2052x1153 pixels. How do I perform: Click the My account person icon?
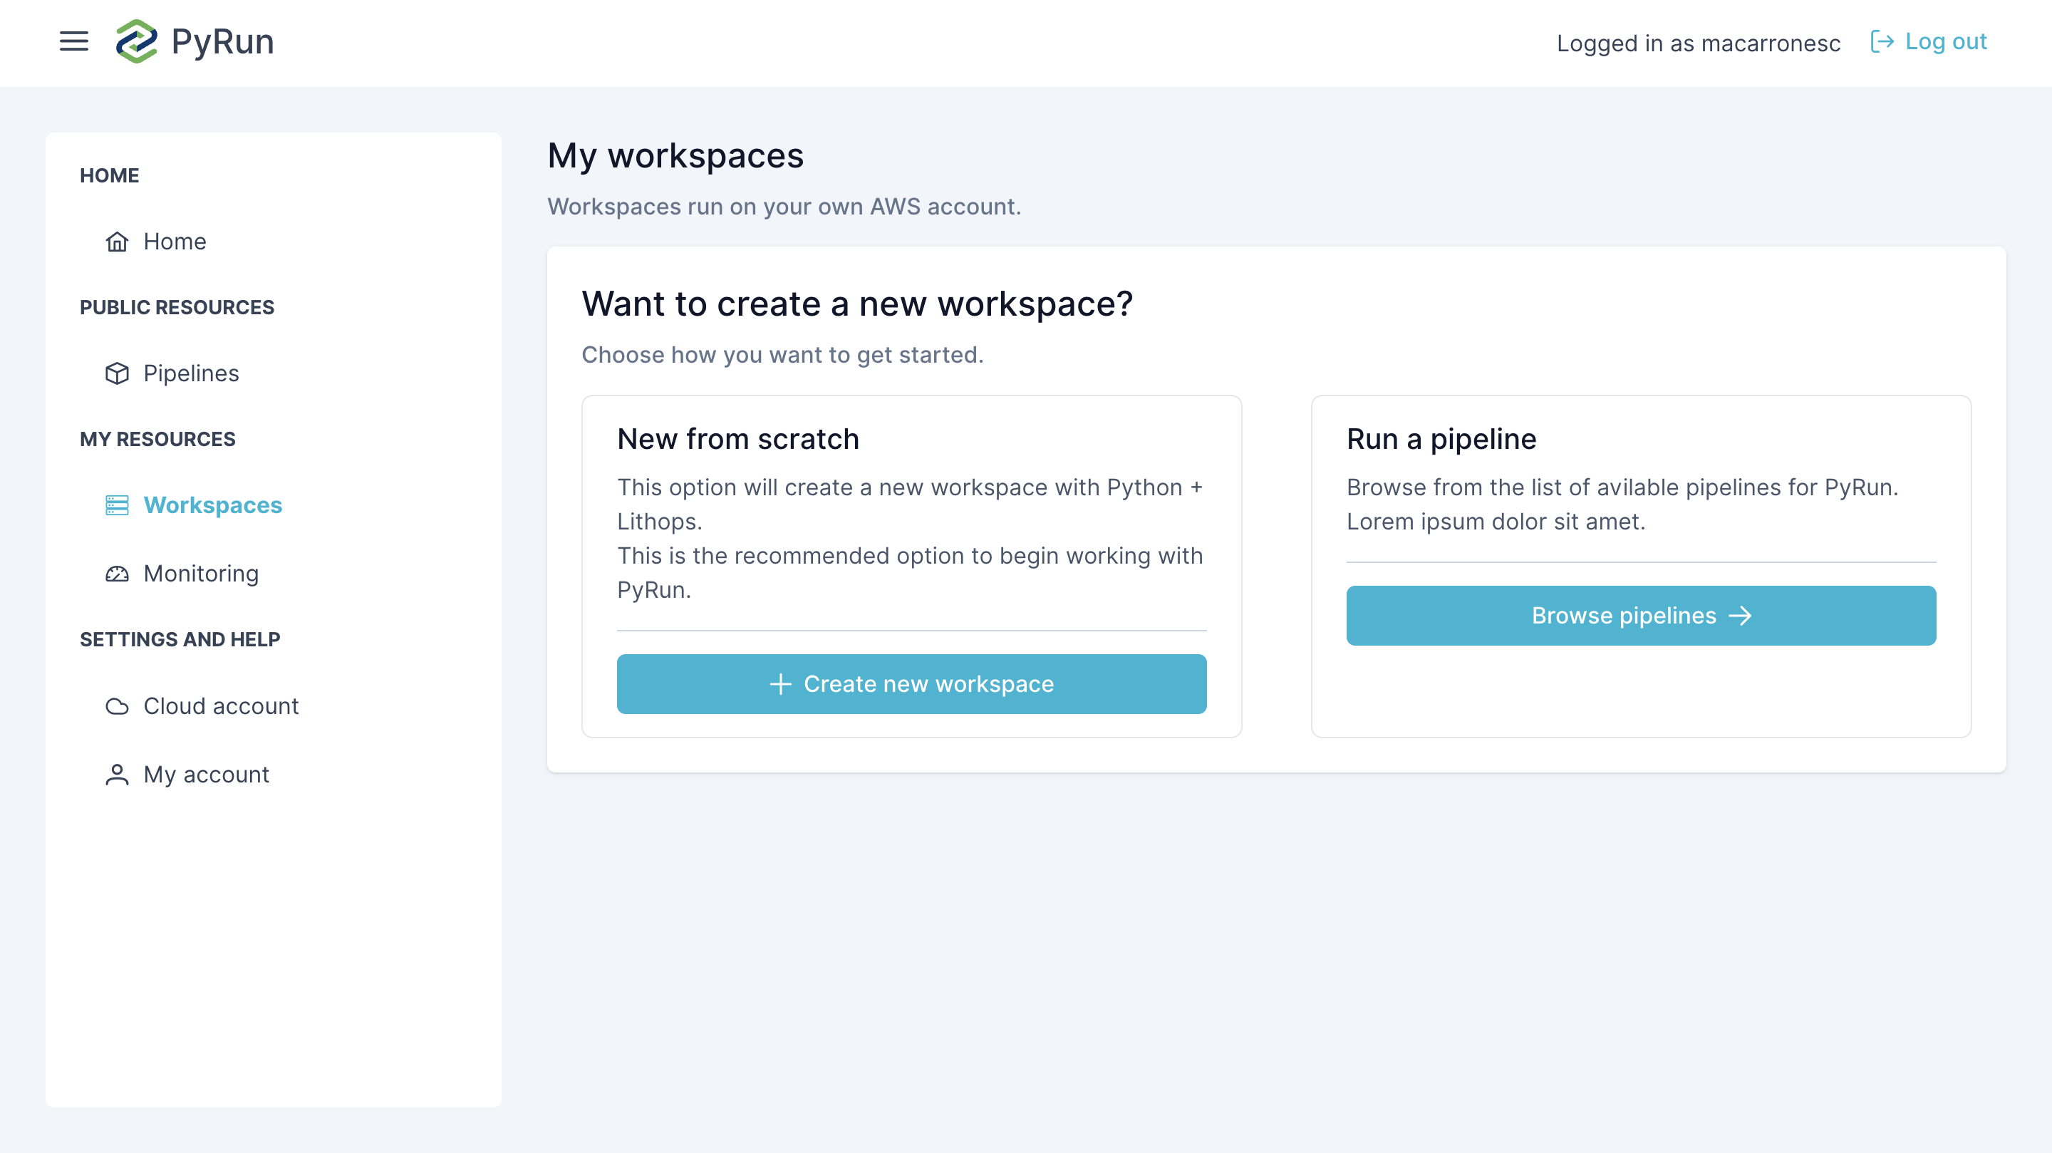point(117,775)
